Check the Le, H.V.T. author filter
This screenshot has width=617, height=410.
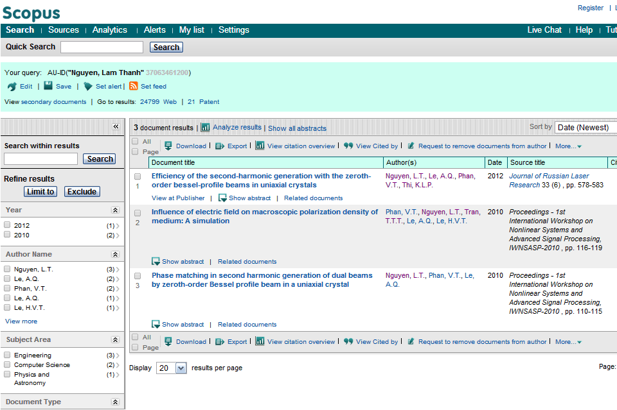click(7, 307)
